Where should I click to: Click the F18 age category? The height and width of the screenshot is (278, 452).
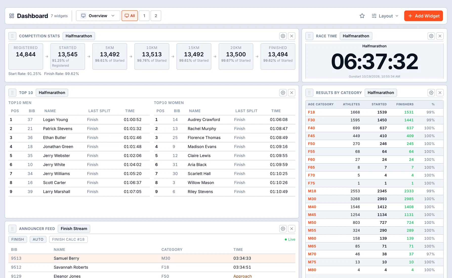311,112
